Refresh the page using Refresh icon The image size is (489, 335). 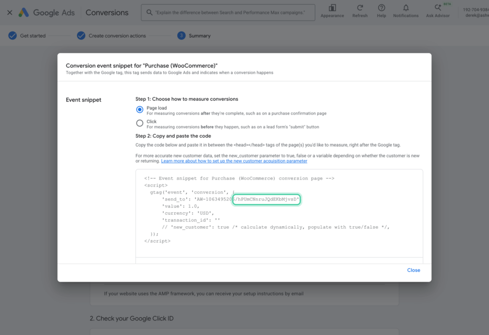point(360,8)
